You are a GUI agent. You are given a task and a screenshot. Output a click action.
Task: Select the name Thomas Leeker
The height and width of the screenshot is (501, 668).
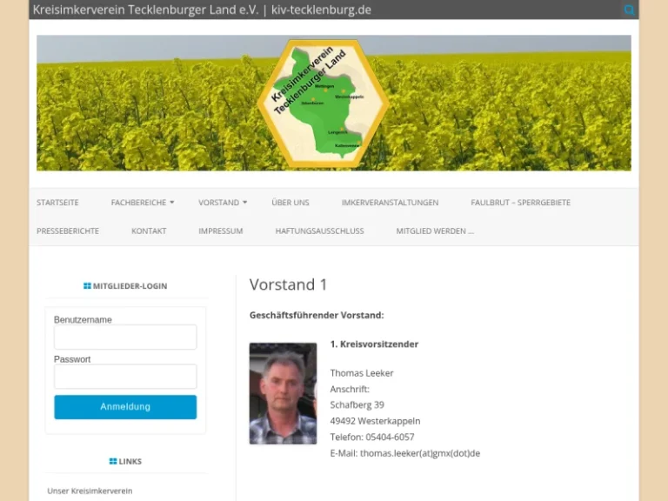point(362,373)
